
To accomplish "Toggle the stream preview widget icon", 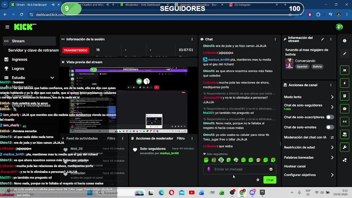I will pyautogui.click(x=345, y=70).
